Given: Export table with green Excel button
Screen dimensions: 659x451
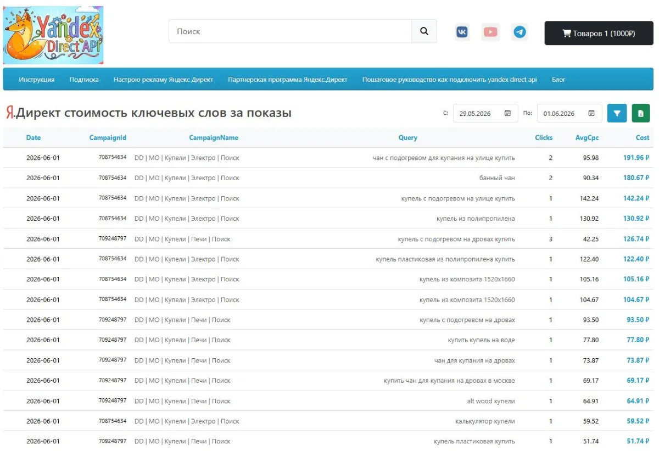Looking at the screenshot, I should tap(641, 113).
